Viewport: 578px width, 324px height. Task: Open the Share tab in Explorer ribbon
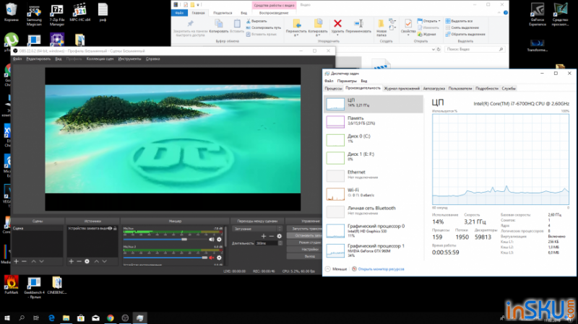[x=223, y=13]
